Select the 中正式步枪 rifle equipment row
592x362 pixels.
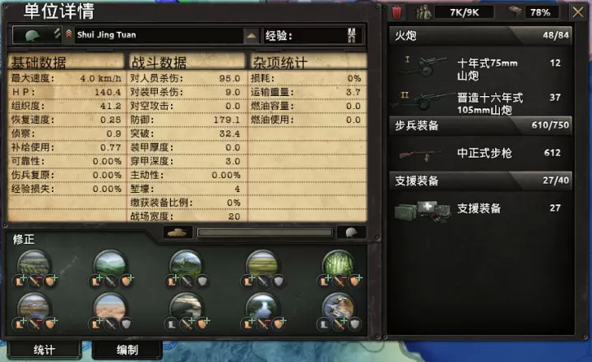(480, 154)
